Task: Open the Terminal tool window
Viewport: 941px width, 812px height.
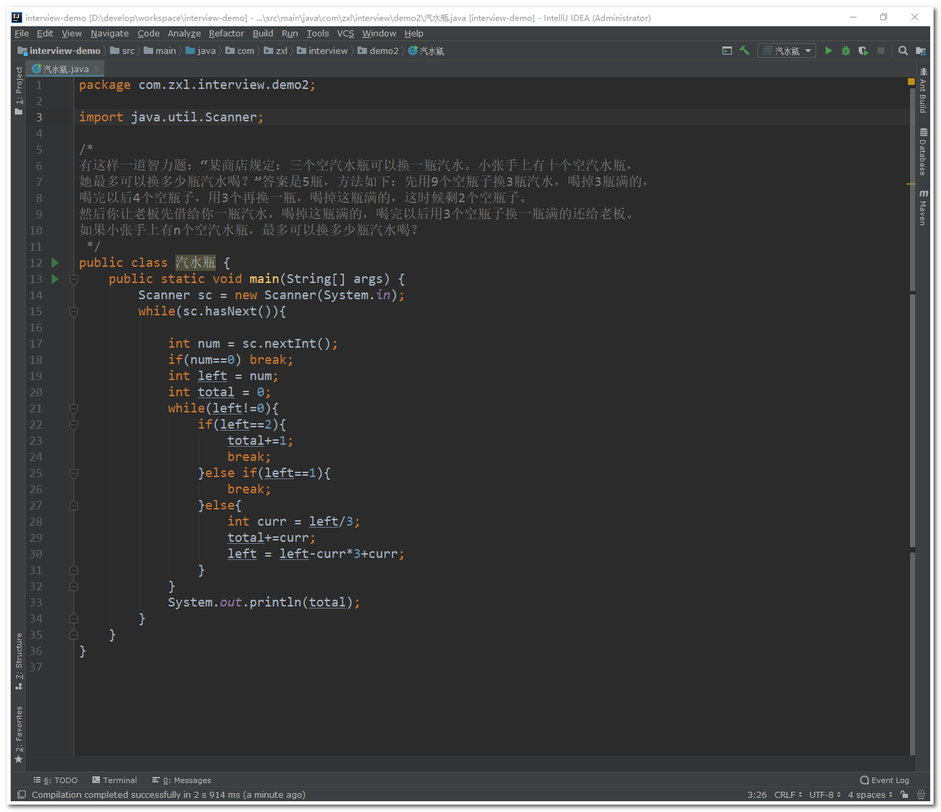Action: point(115,780)
